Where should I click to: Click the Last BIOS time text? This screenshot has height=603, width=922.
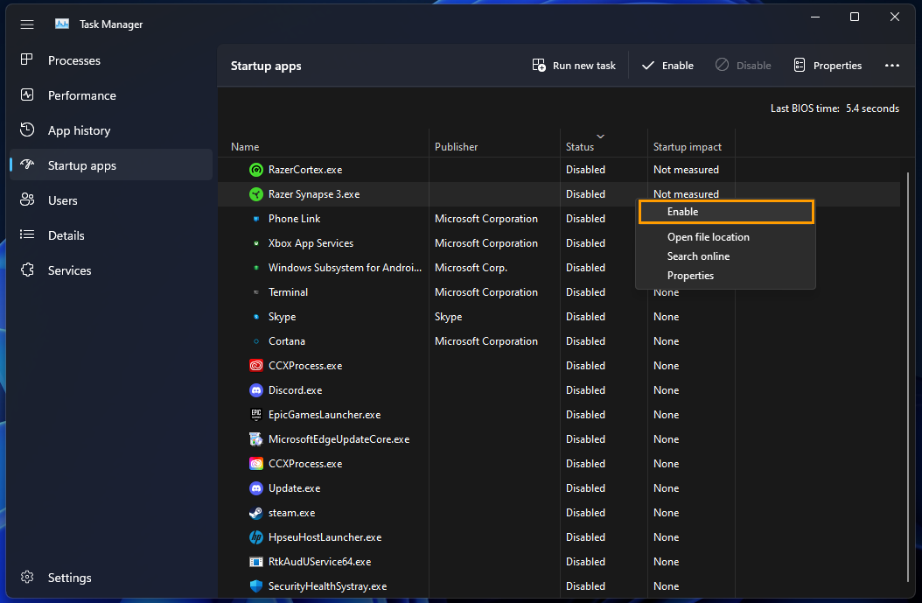click(x=835, y=109)
